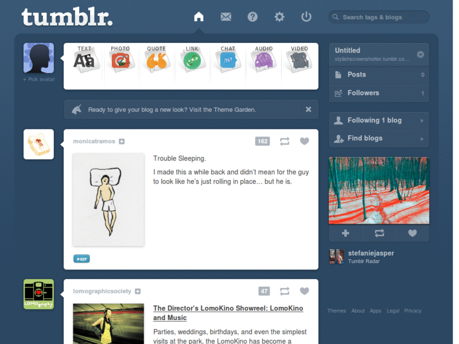Screen dimensions: 459x344
Task: Expand the Find blogs arrow
Action: [x=422, y=139]
